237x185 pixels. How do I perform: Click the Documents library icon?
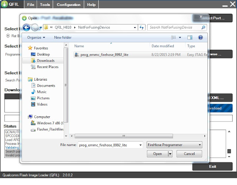point(33,85)
